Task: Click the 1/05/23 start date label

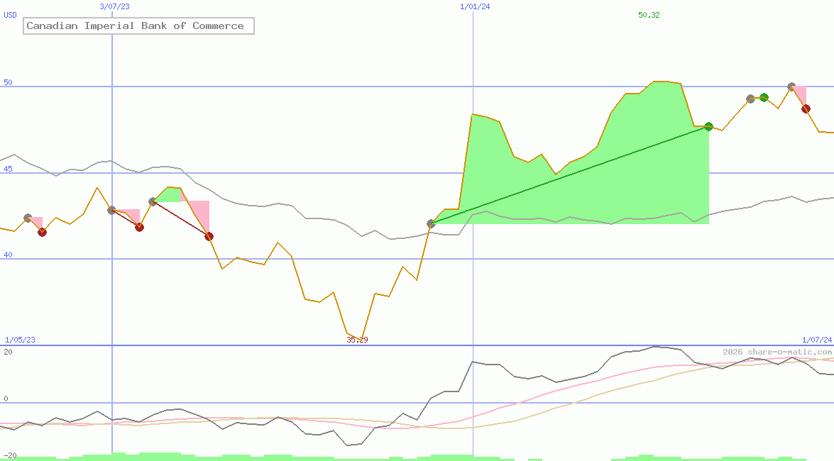Action: point(20,340)
